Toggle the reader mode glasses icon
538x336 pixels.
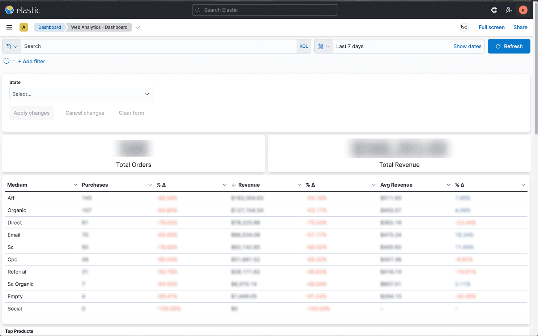point(464,27)
